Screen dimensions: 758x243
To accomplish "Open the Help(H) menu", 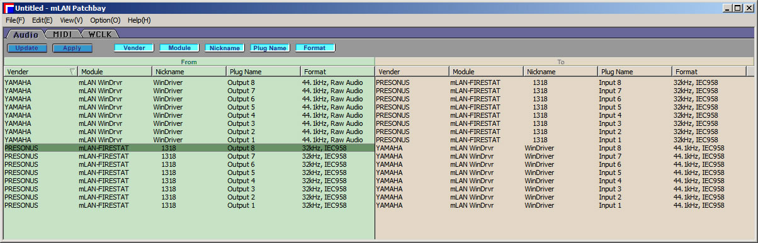I will [x=139, y=20].
